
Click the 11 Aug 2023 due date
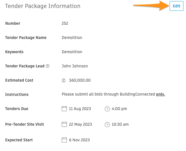[x=80, y=109]
